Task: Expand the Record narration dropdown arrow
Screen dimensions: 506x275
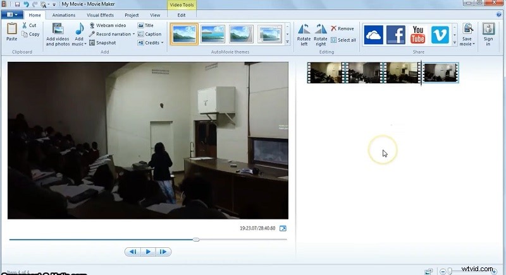Action: pos(133,34)
